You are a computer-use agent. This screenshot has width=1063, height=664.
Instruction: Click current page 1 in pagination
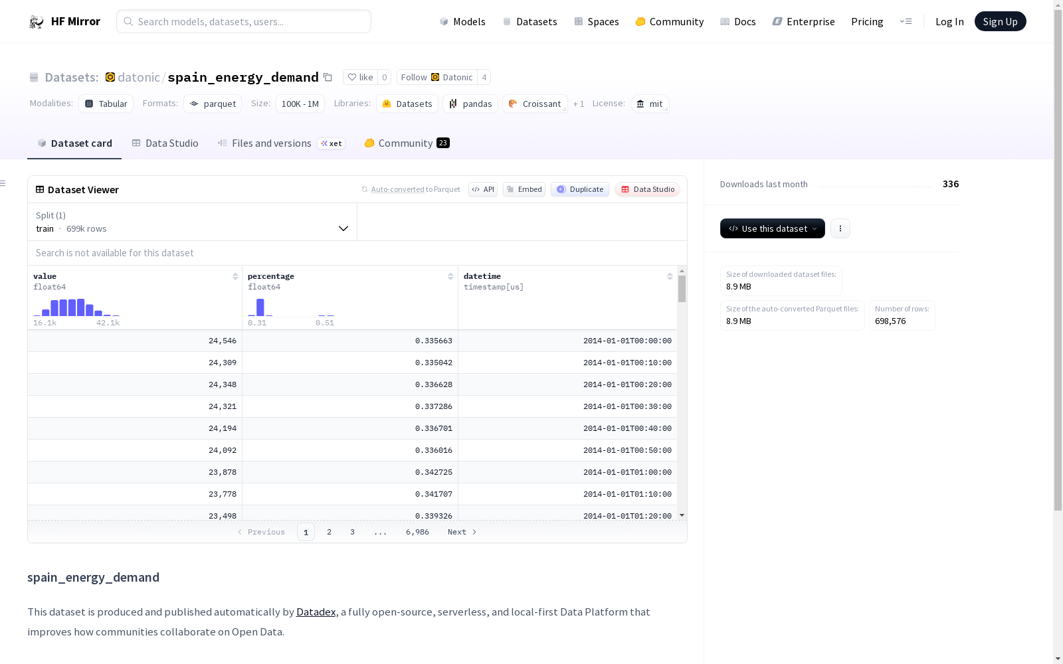(306, 532)
